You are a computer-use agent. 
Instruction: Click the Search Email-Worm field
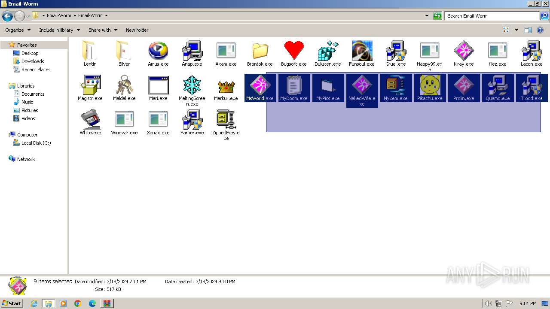(x=492, y=16)
